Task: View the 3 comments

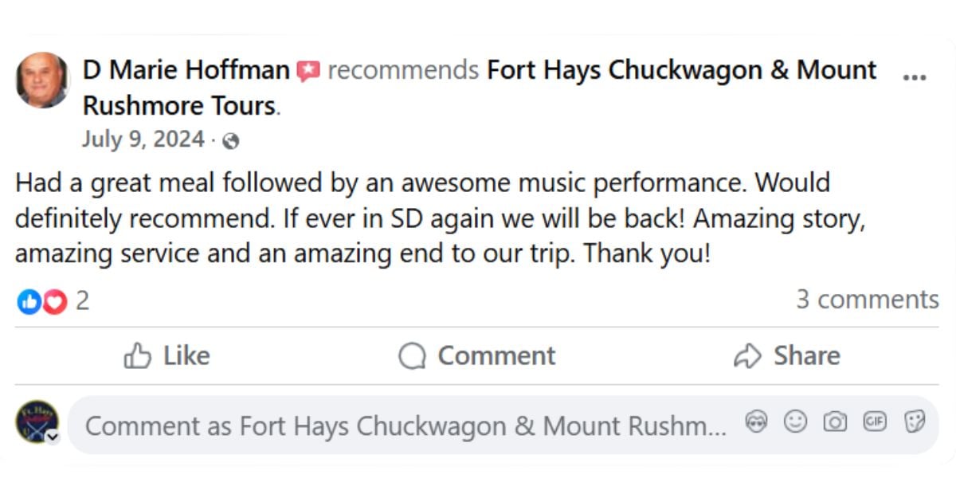Action: (868, 300)
